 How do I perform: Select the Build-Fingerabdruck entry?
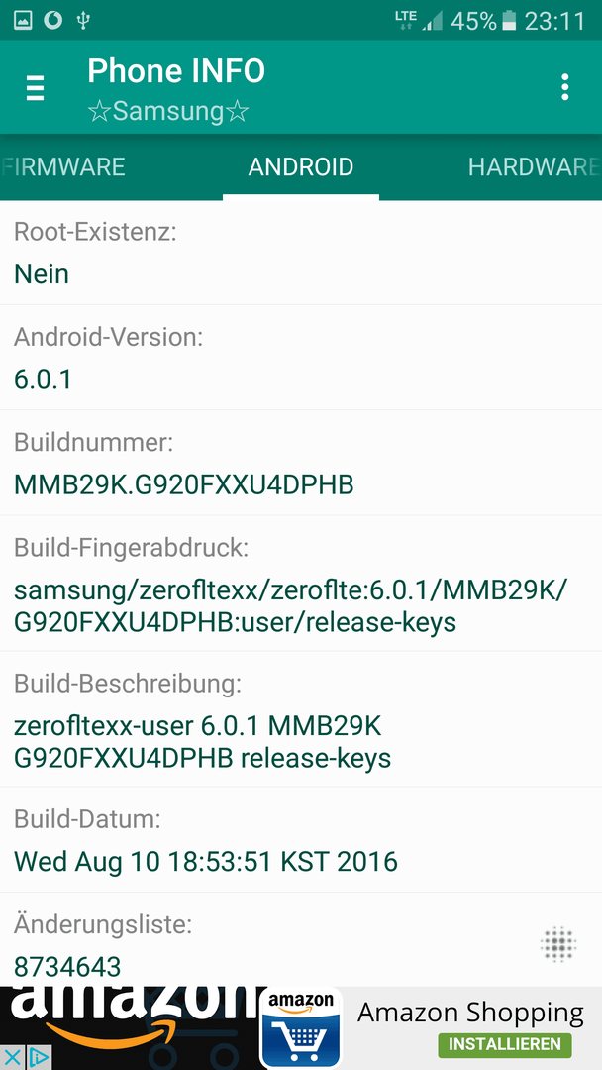tap(301, 584)
